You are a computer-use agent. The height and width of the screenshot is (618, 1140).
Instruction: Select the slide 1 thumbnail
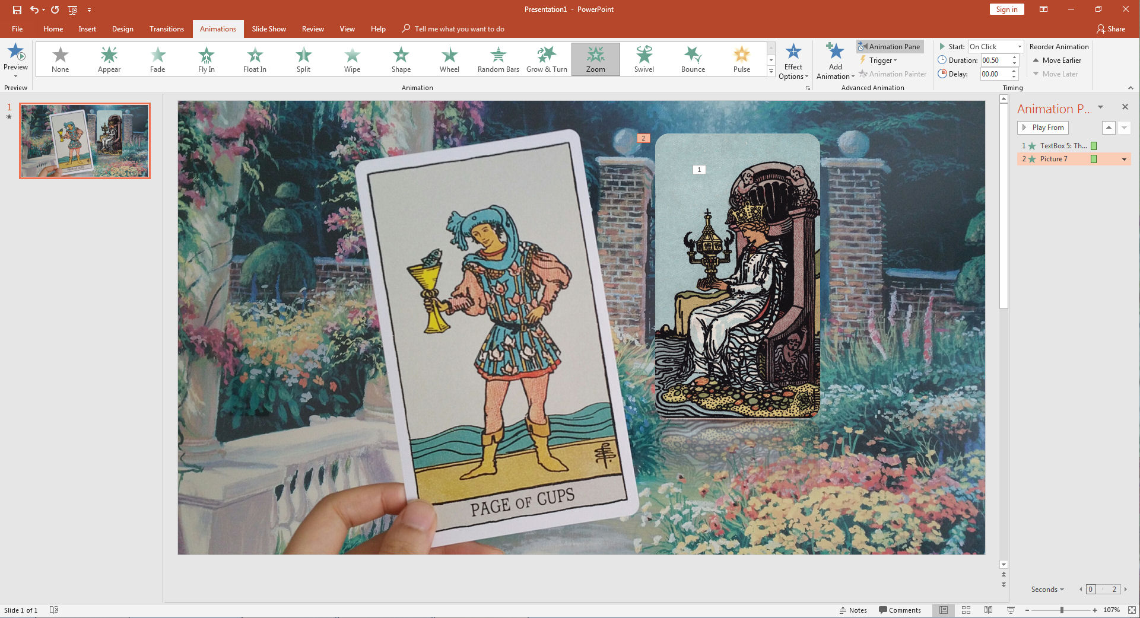pyautogui.click(x=85, y=141)
